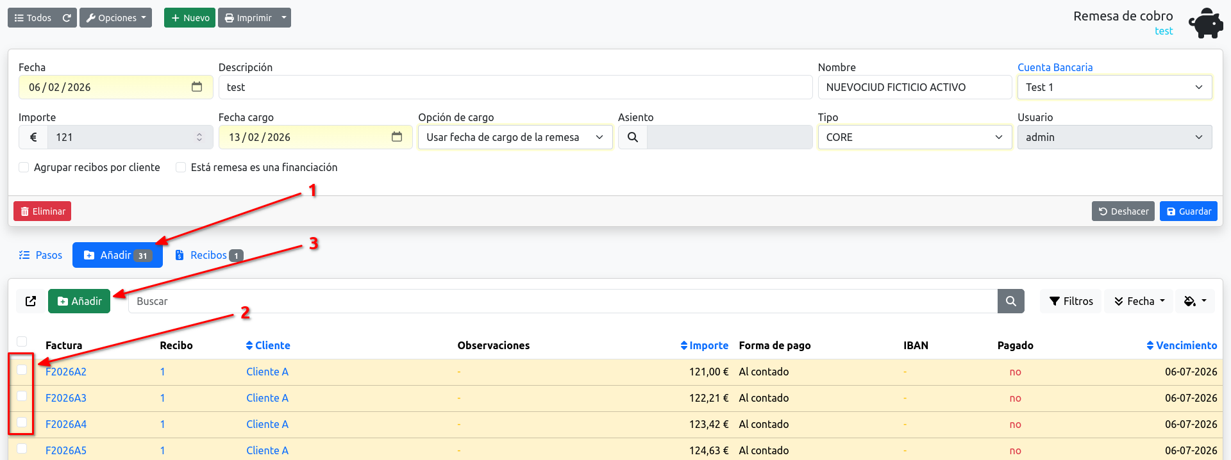Open invoice link F2026A2
This screenshot has height=460, width=1231.
pyautogui.click(x=66, y=372)
